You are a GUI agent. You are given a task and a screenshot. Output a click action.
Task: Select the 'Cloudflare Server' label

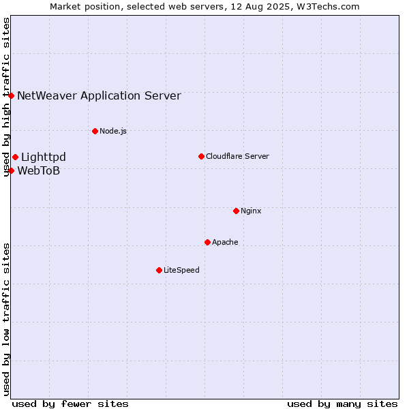(237, 156)
